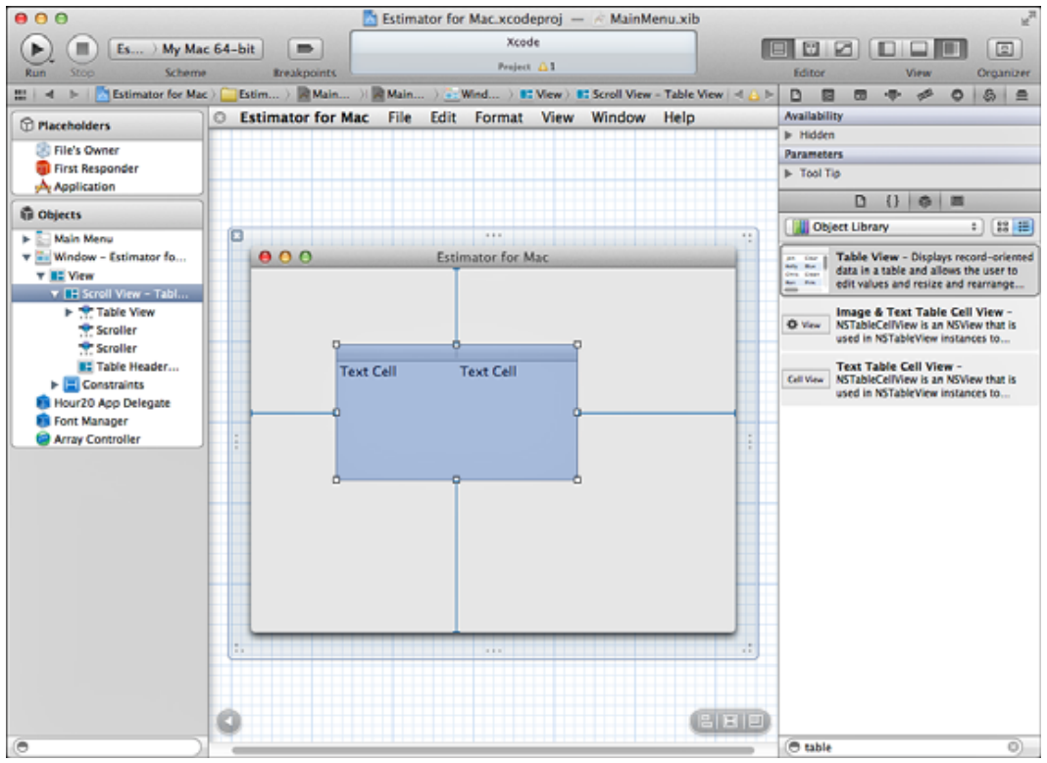Screen dimensions: 1047x763
Task: Expand the Main Menu object
Action: click(26, 239)
